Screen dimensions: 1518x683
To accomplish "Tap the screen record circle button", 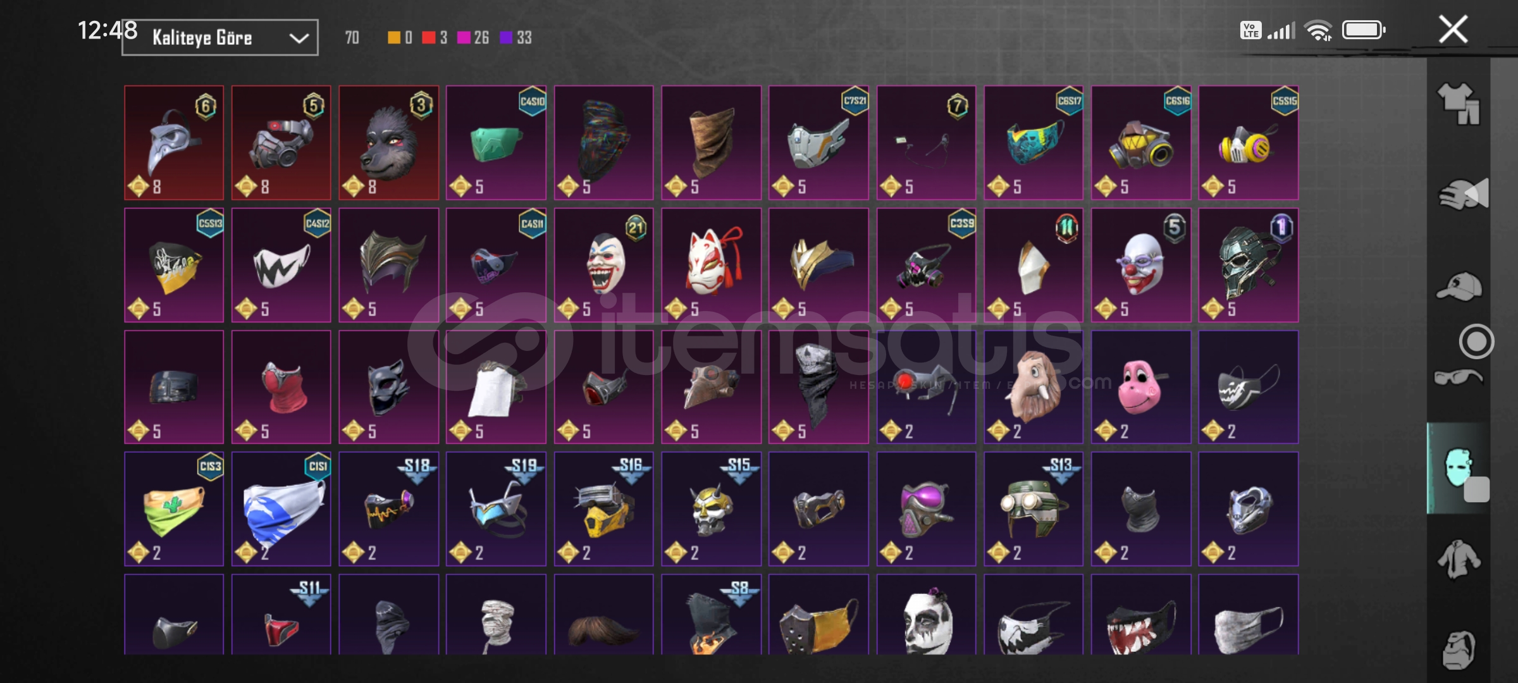I will coord(1476,341).
